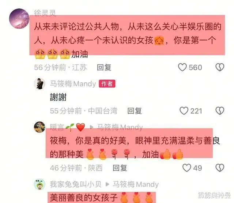The width and height of the screenshot is (234, 203).
Task: Open 我家兔兔叫小贝's avatar
Action: pos(39,184)
